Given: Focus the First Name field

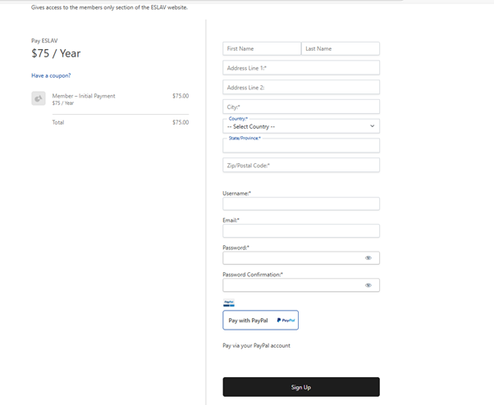Looking at the screenshot, I should [x=262, y=49].
